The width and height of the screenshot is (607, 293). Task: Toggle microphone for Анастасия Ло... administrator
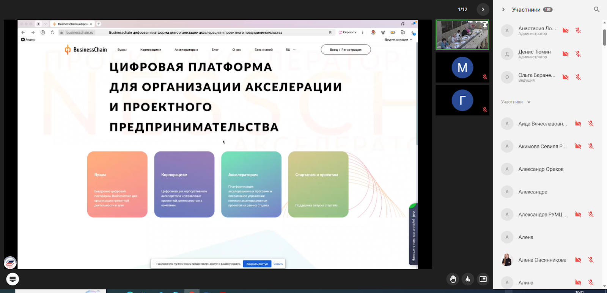point(578,31)
